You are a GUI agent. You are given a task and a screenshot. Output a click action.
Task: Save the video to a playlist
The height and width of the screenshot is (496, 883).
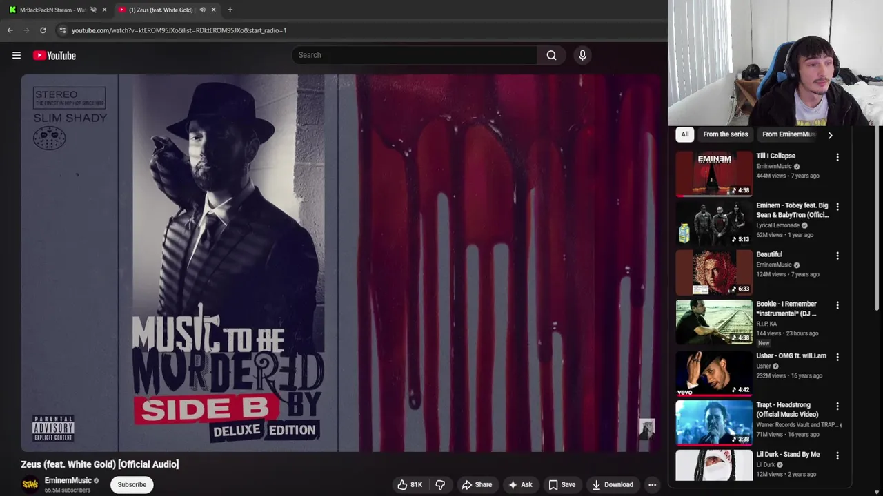(562, 485)
